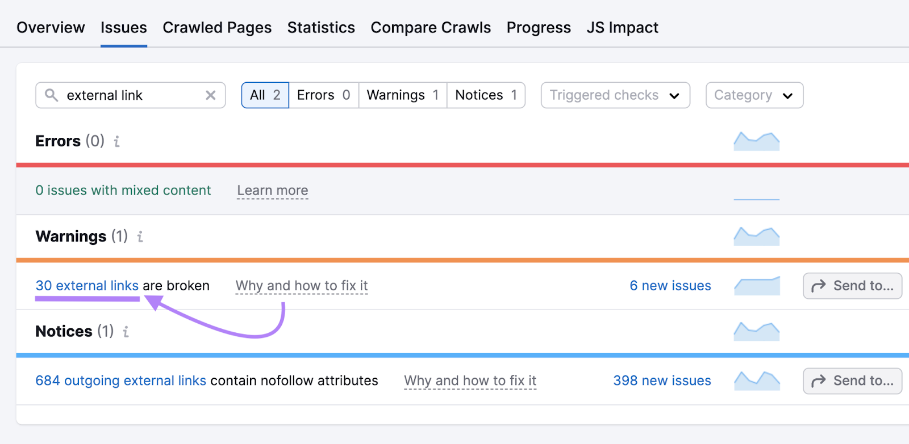Viewport: 909px width, 444px height.
Task: Select the All 2 filter
Action: (265, 95)
